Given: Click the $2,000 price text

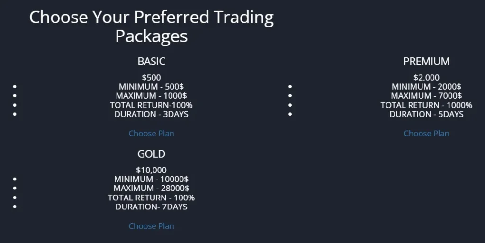Looking at the screenshot, I should (x=426, y=77).
